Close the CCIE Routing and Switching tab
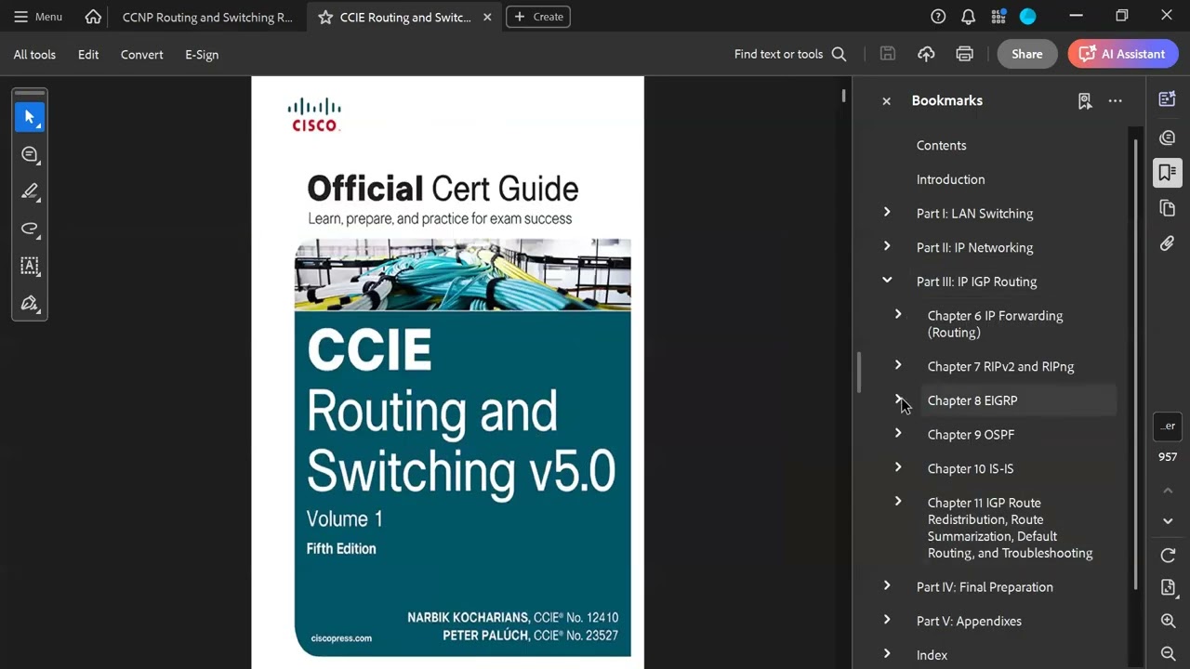 [487, 17]
